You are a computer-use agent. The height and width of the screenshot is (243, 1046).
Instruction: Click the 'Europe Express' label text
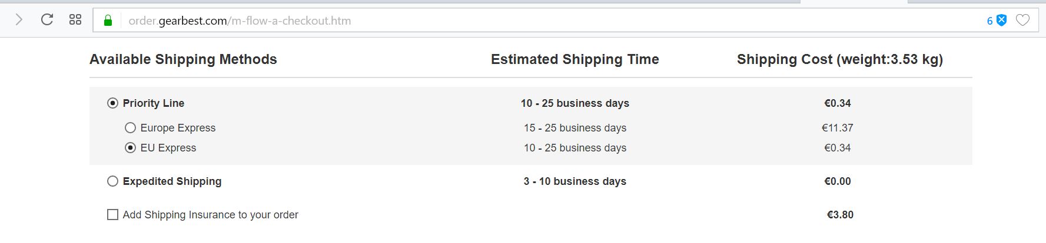178,128
